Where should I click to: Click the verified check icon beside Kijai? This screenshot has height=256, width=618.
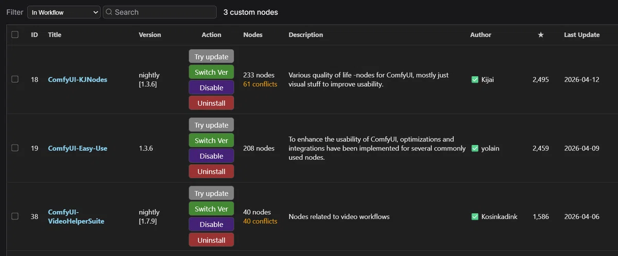click(475, 80)
